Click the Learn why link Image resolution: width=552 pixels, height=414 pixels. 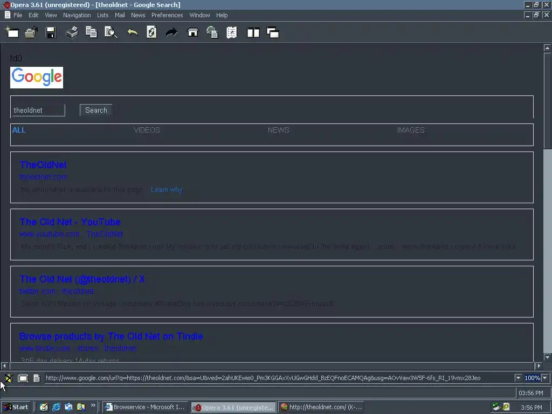(x=167, y=190)
